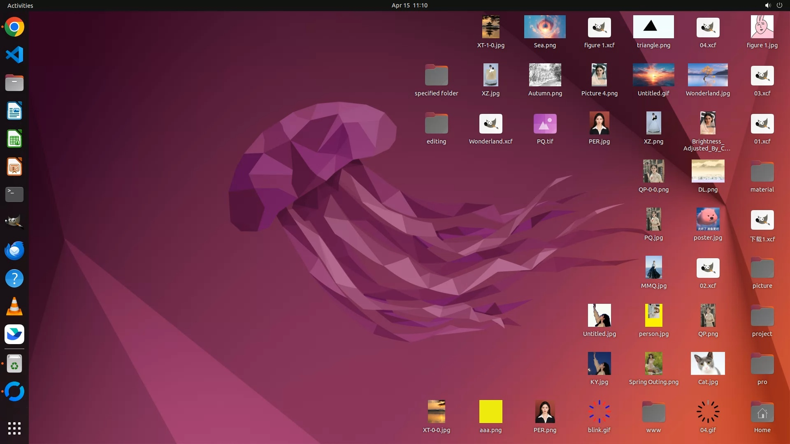790x444 pixels.
Task: Open the clock calendar at top
Action: pos(409,5)
